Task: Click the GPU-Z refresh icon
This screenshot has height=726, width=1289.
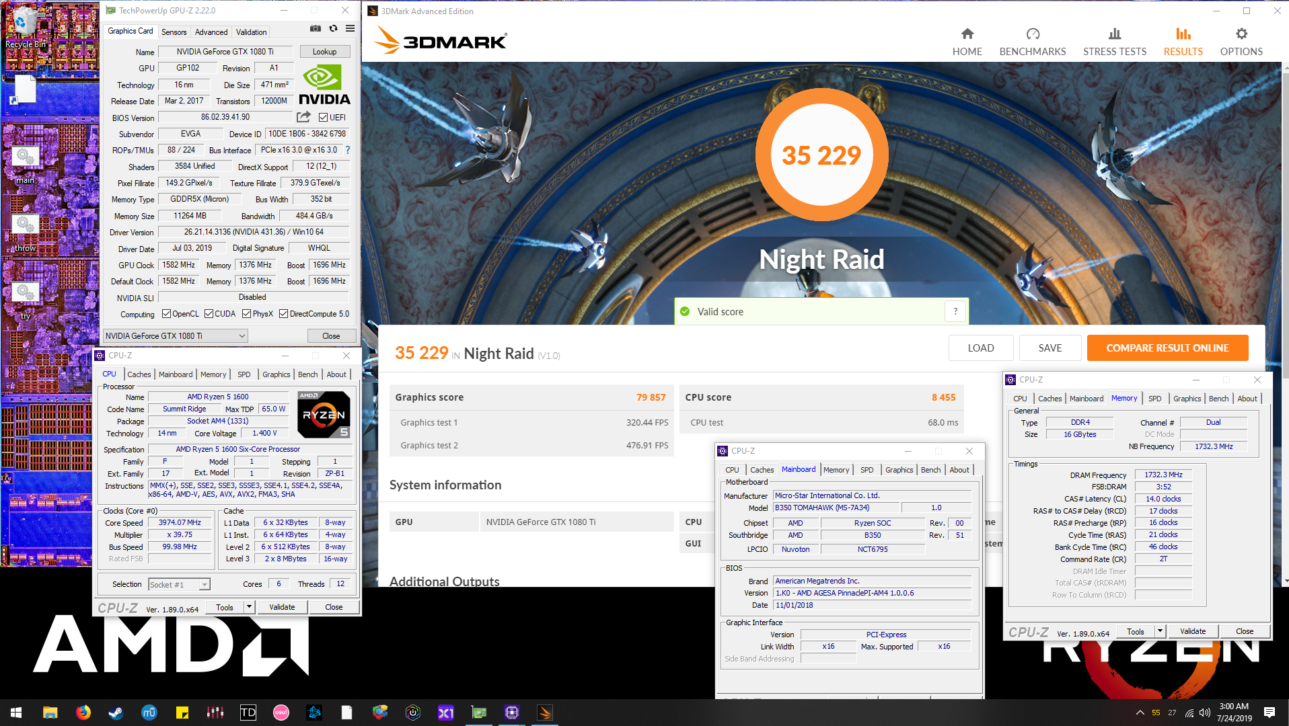Action: [x=333, y=29]
